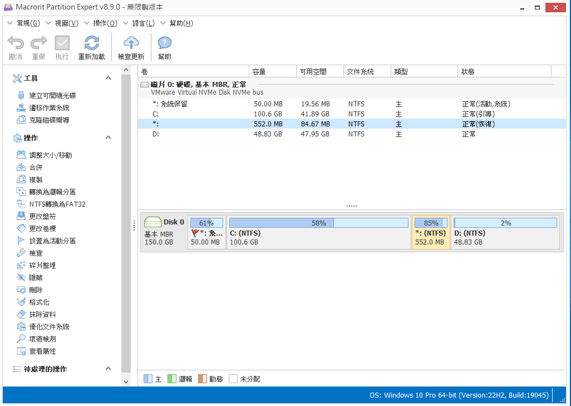Collapse the 工具 section
This screenshot has height=406, width=571.
(x=109, y=79)
